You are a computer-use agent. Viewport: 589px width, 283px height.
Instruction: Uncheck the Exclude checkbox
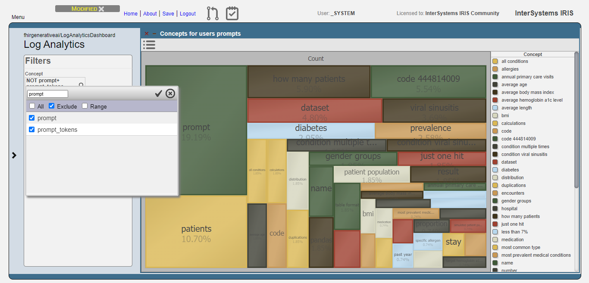tap(52, 106)
